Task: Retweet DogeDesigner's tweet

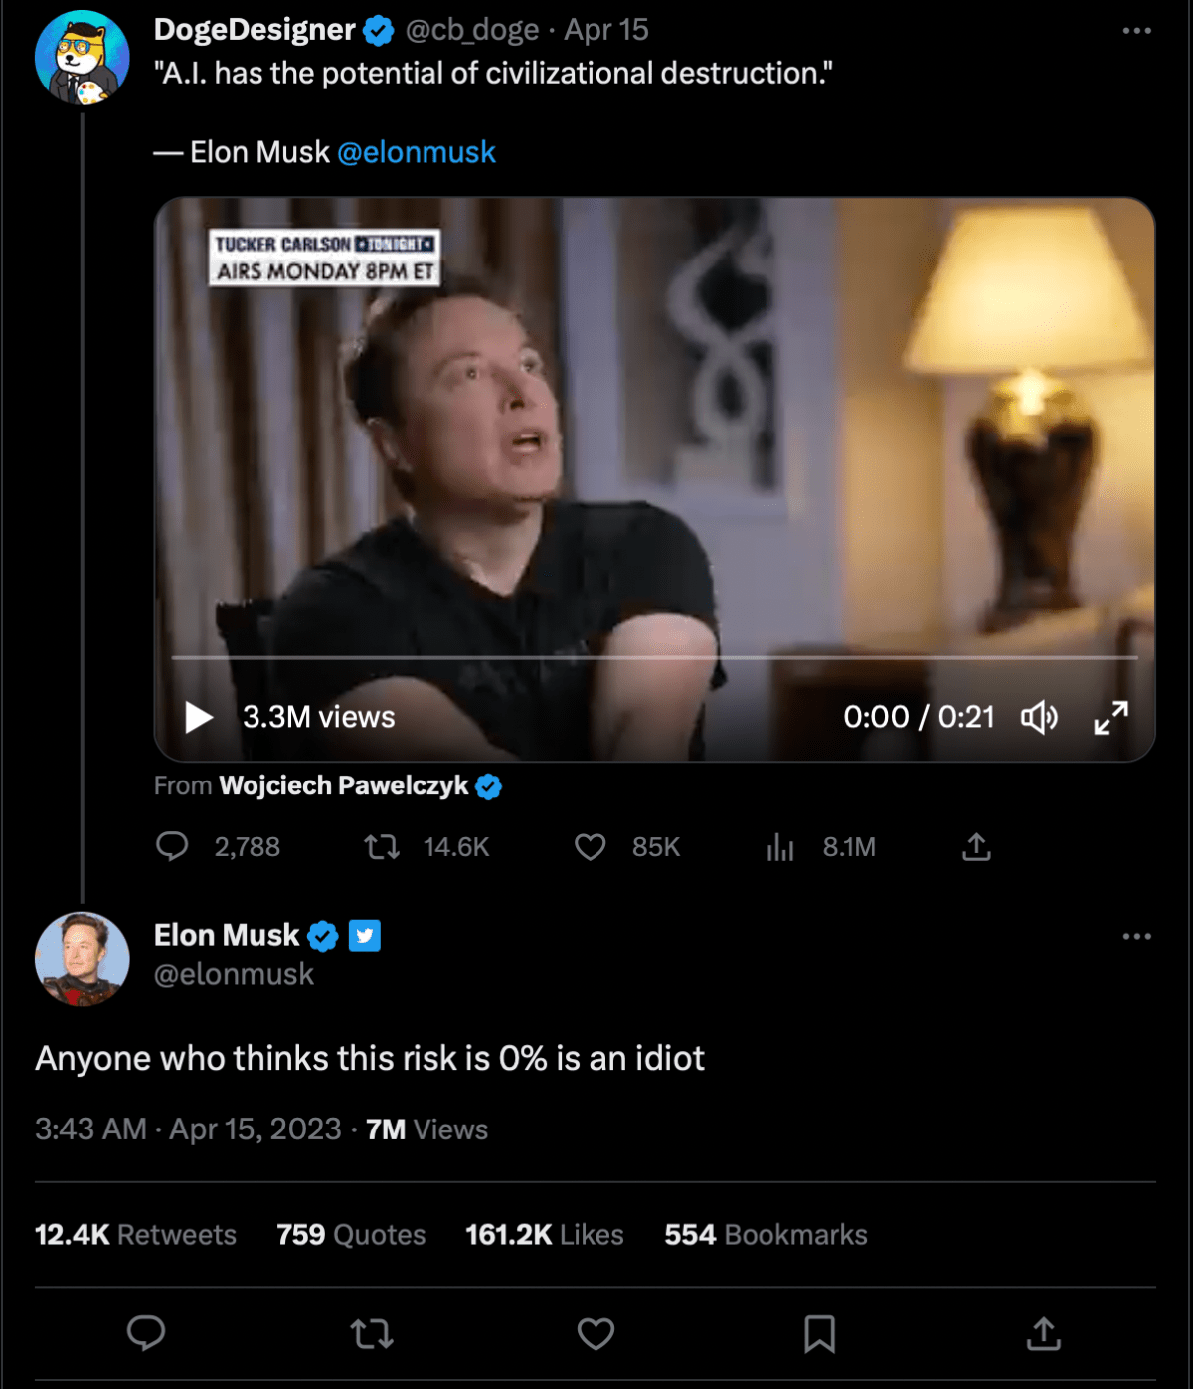Action: [x=382, y=847]
